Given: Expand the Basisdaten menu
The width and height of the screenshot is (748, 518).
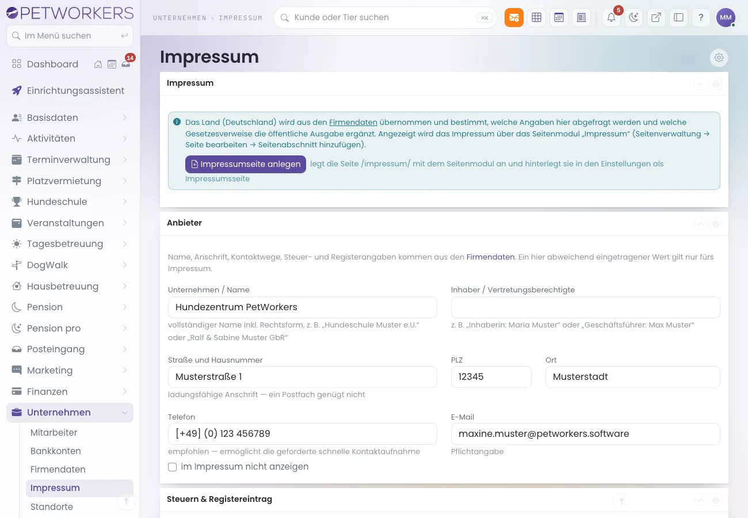Looking at the screenshot, I should (x=70, y=117).
